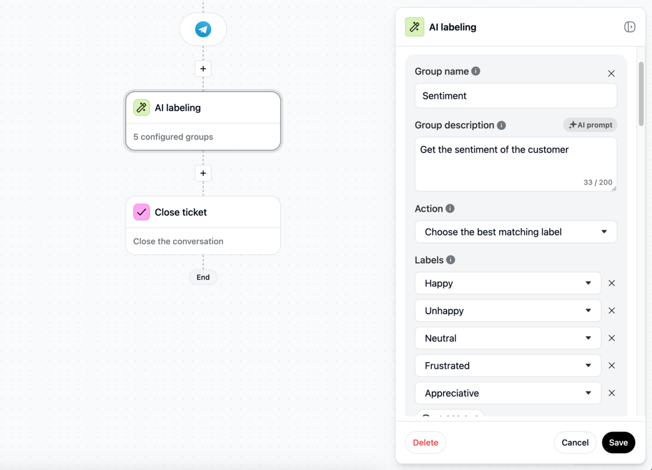Click the Telegram trigger icon
652x470 pixels.
(x=203, y=30)
